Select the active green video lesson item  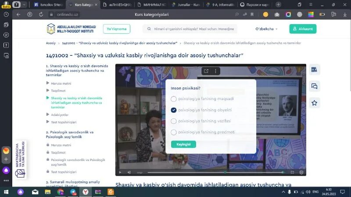coord(76,103)
